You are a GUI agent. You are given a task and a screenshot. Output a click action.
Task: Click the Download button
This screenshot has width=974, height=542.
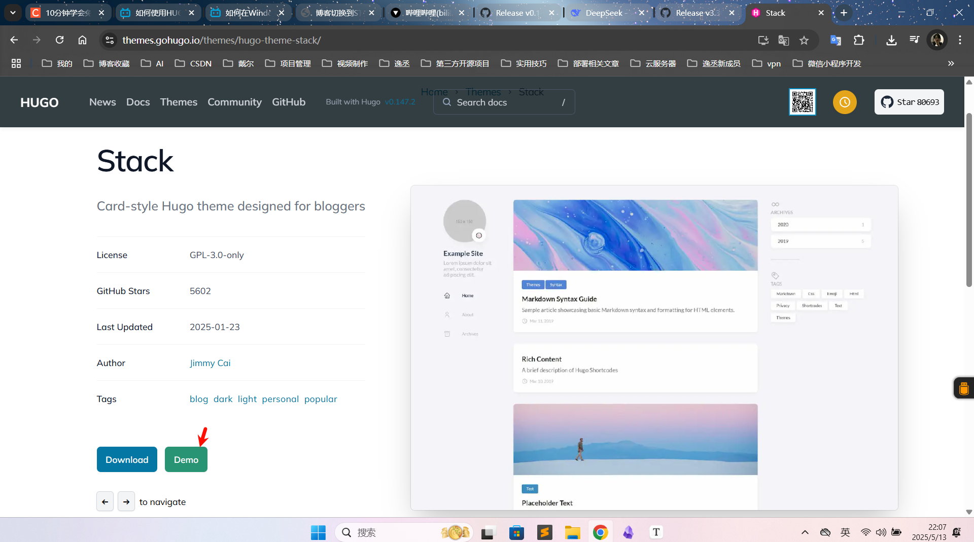127,459
